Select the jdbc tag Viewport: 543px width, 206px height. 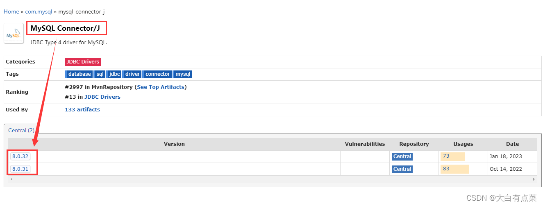pos(114,74)
